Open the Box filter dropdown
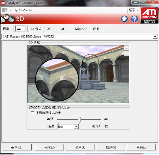Screen dimensions: 159x155 click(x=76, y=126)
